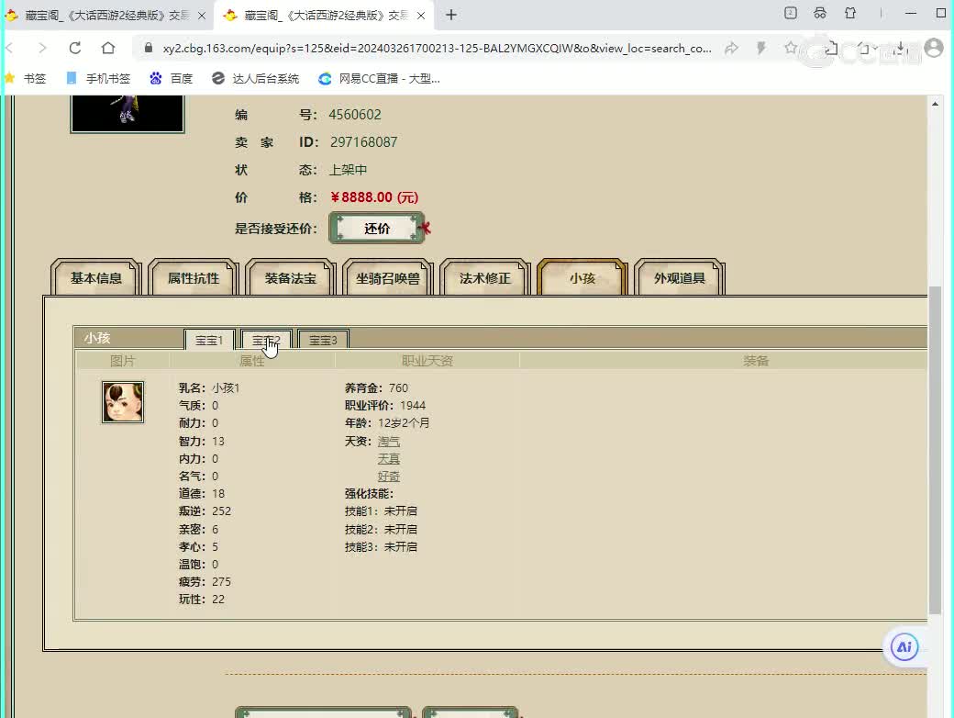954x718 pixels.
Task: Click the status text 上架中
Action: [x=348, y=170]
